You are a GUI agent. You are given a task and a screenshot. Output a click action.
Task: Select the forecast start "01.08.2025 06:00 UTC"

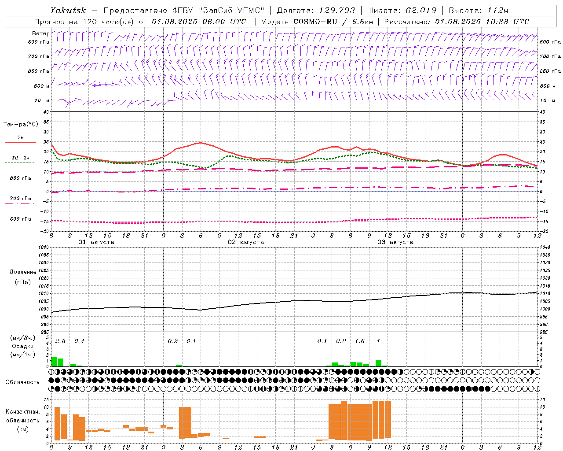[x=199, y=22]
